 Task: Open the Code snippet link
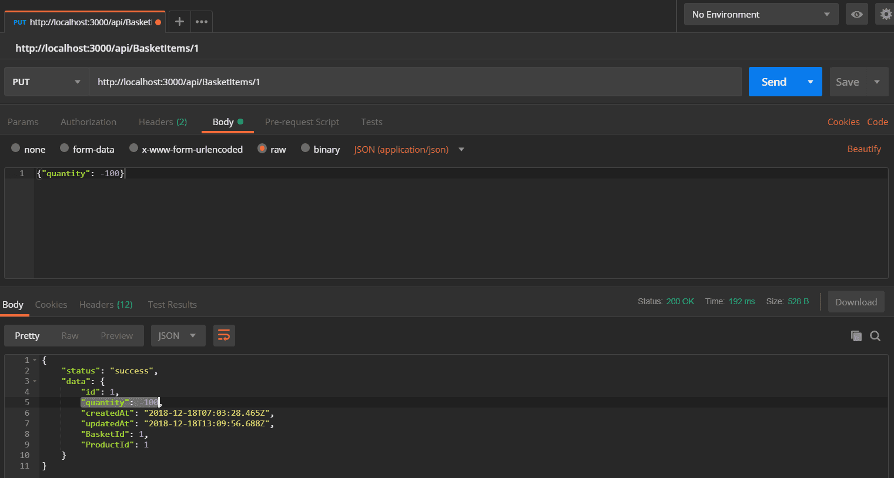878,122
